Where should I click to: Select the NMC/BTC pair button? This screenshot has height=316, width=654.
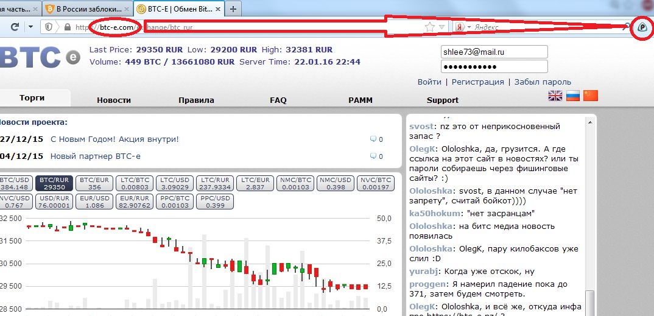click(295, 183)
